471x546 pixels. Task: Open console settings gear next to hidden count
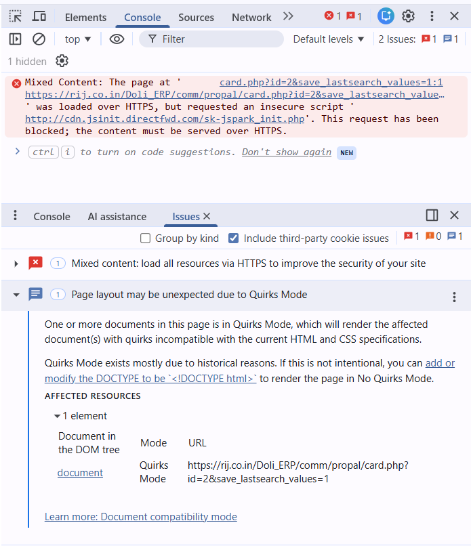coord(62,61)
